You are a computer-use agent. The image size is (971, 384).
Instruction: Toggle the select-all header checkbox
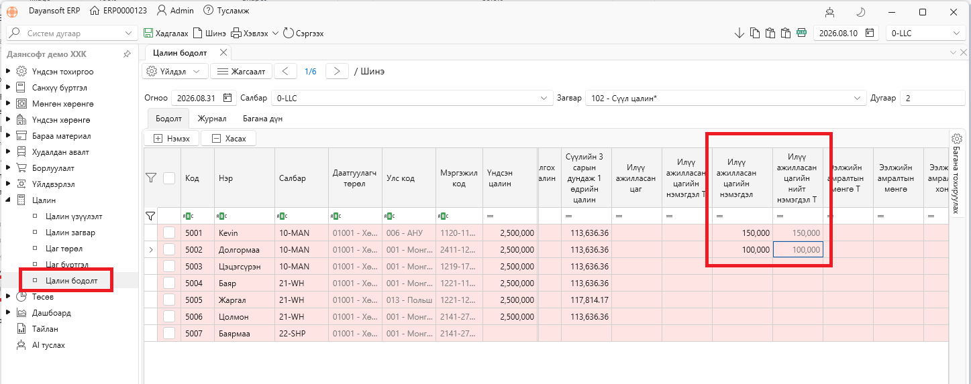[169, 178]
